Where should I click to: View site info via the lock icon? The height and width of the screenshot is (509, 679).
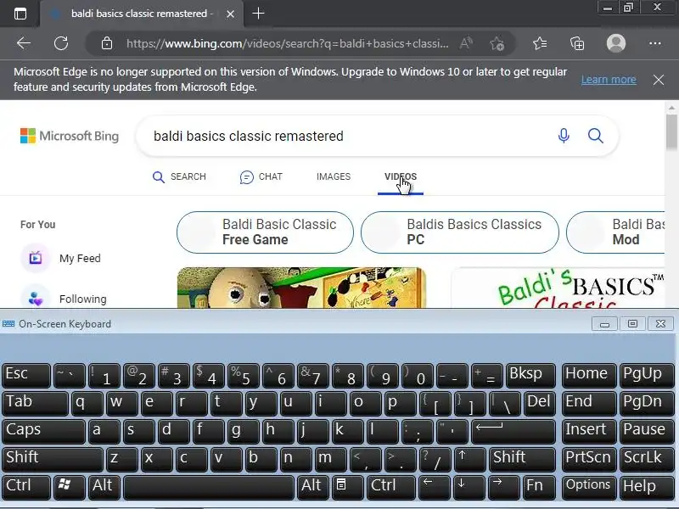[107, 43]
